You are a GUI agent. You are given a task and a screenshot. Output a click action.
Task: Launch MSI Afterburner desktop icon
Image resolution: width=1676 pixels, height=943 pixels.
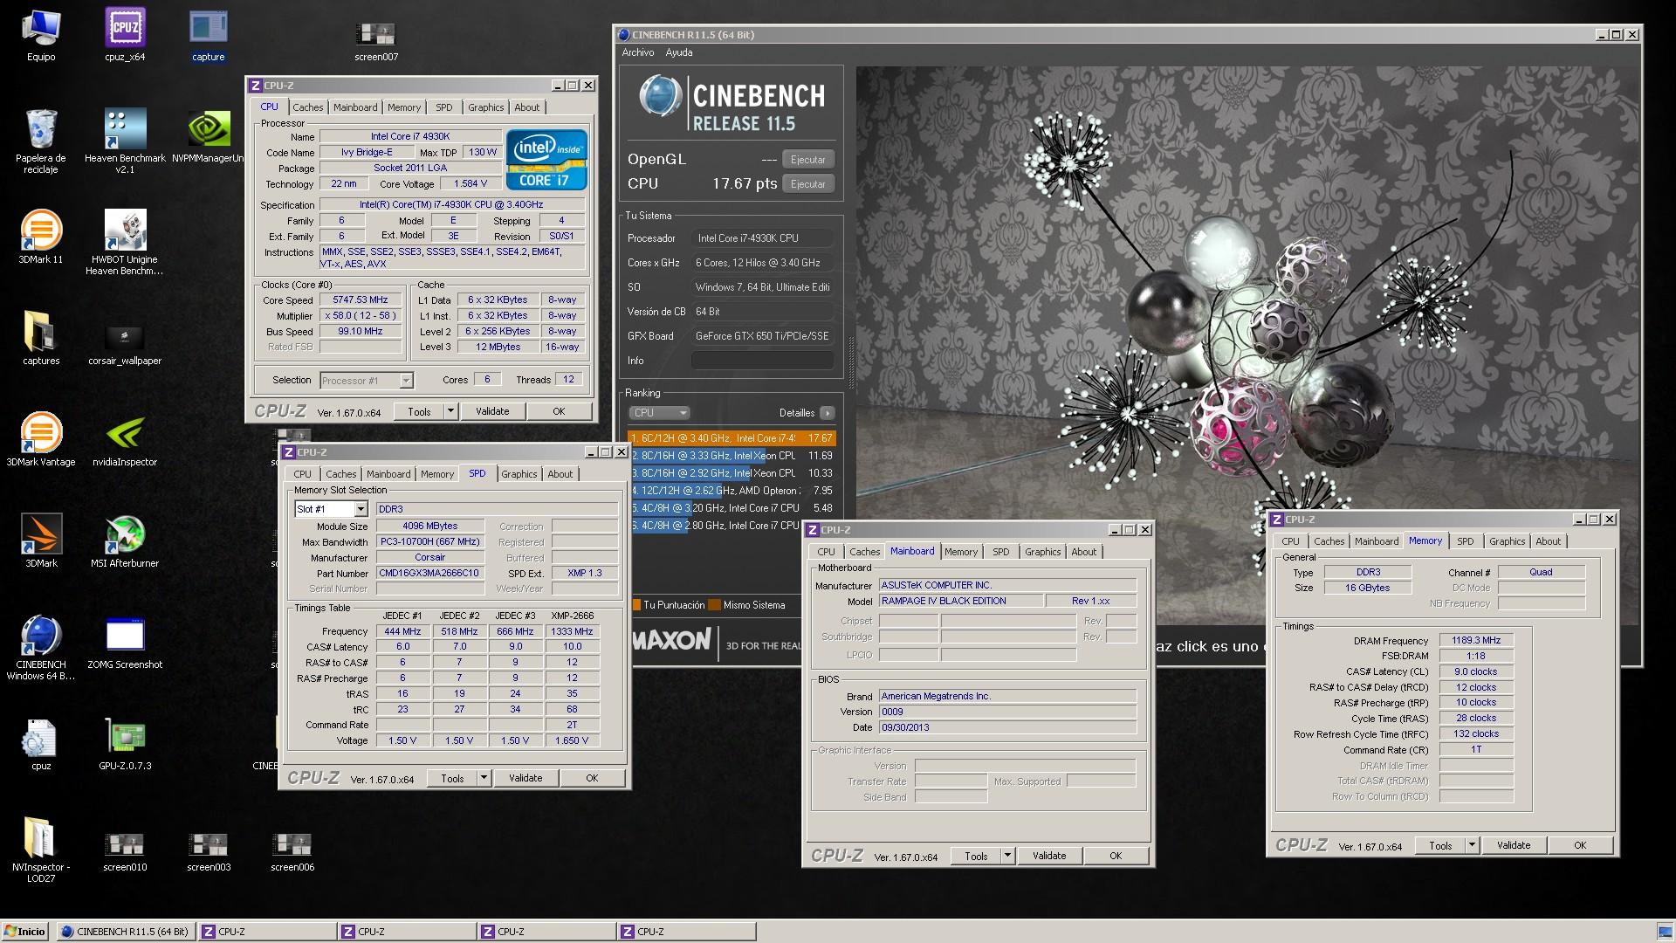[125, 541]
